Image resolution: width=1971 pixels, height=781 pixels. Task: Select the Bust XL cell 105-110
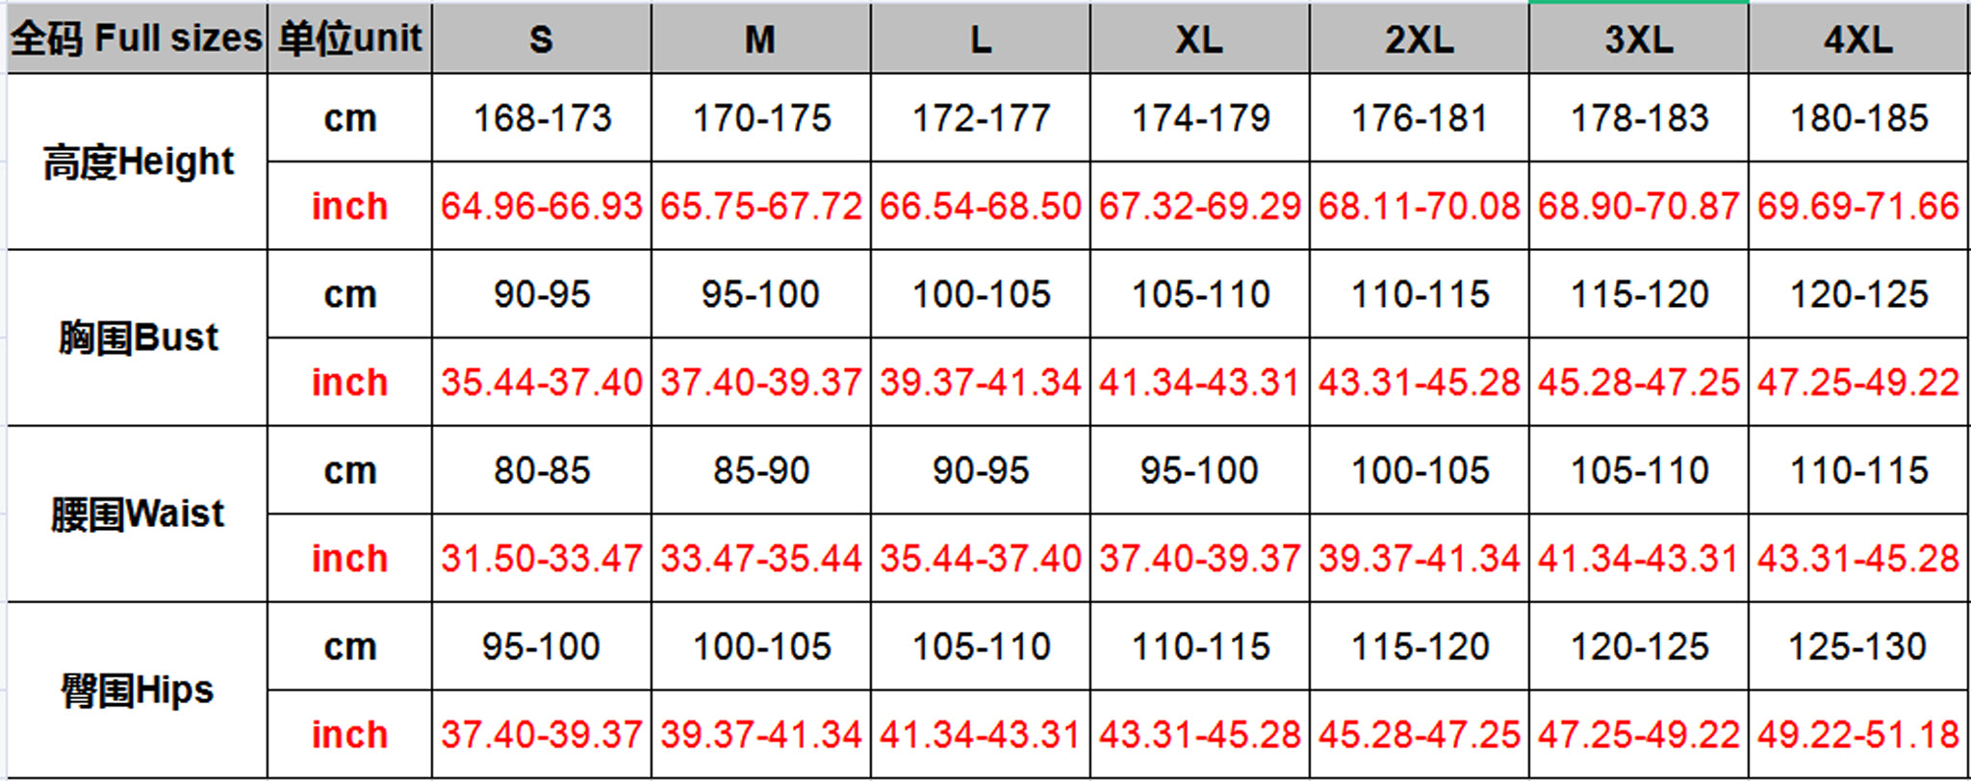(x=1200, y=294)
